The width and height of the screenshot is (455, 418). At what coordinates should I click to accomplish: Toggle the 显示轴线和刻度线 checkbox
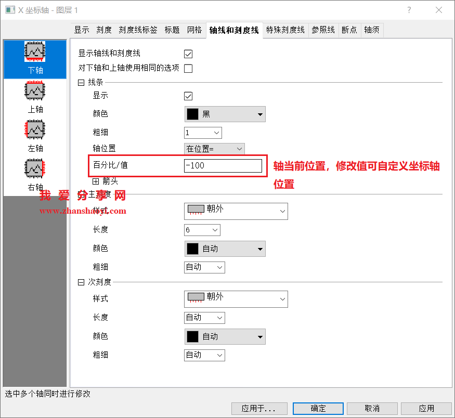188,54
